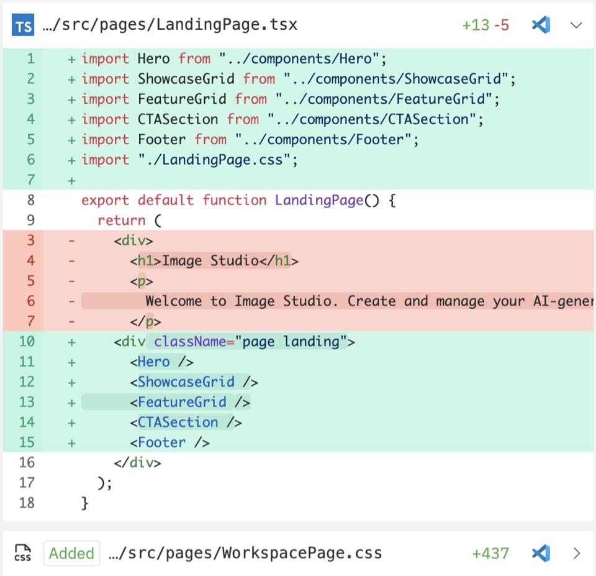Open LandingPage.tsx in VS Code
Image resolution: width=596 pixels, height=576 pixels.
point(540,25)
